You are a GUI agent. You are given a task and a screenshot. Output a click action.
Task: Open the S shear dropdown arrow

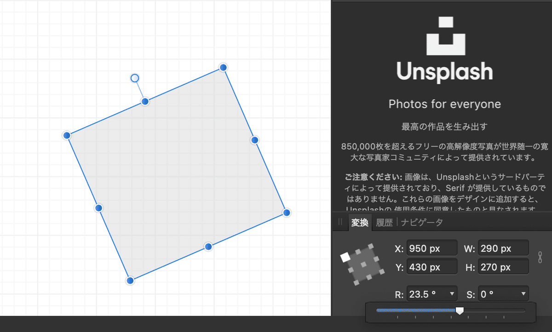point(523,294)
